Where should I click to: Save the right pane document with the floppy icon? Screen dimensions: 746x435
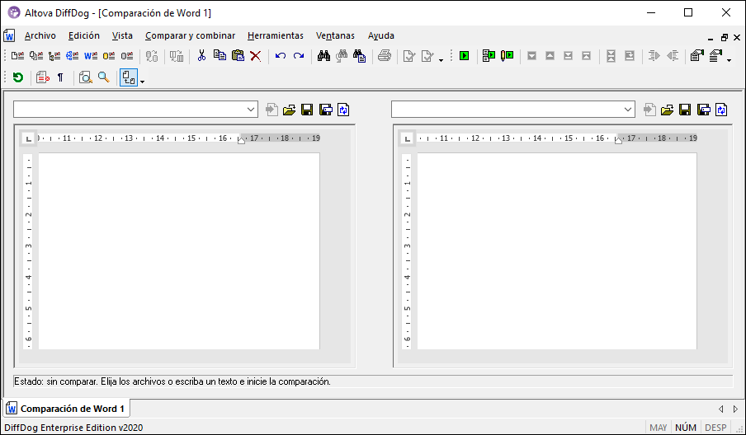coord(685,110)
